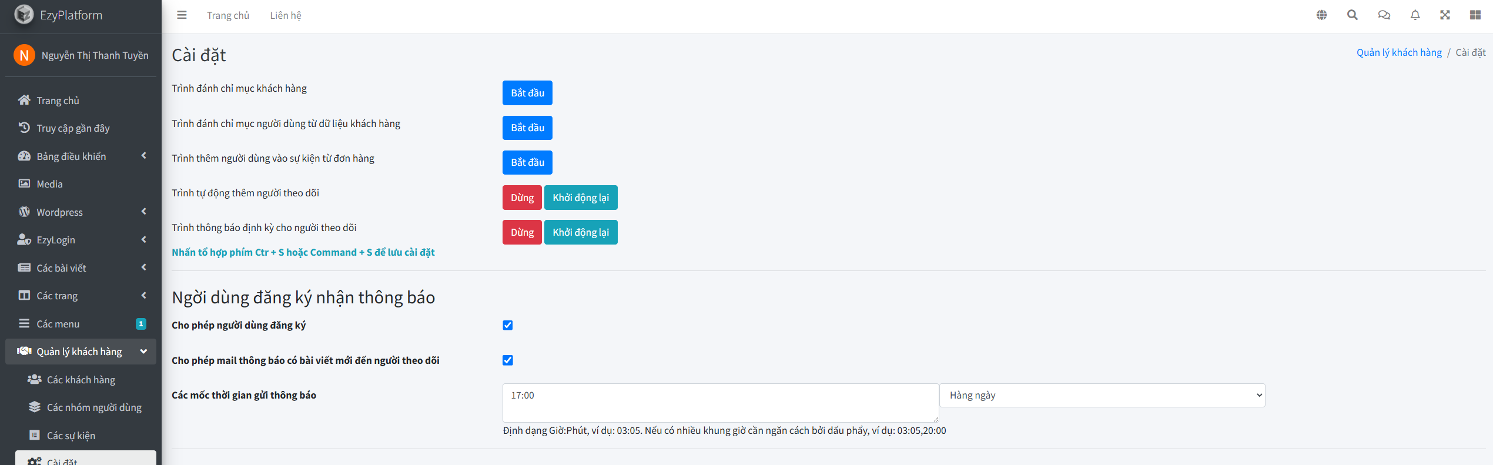Expand Wordpress submenu chevron

(143, 212)
